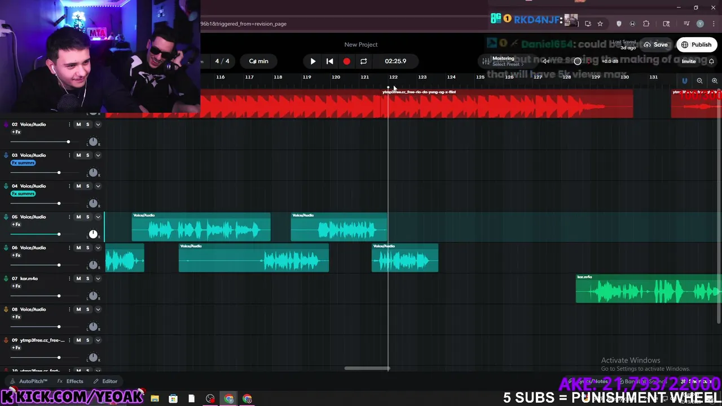The image size is (722, 406).
Task: Mute track 06 Voice/Audio
Action: coord(78,248)
